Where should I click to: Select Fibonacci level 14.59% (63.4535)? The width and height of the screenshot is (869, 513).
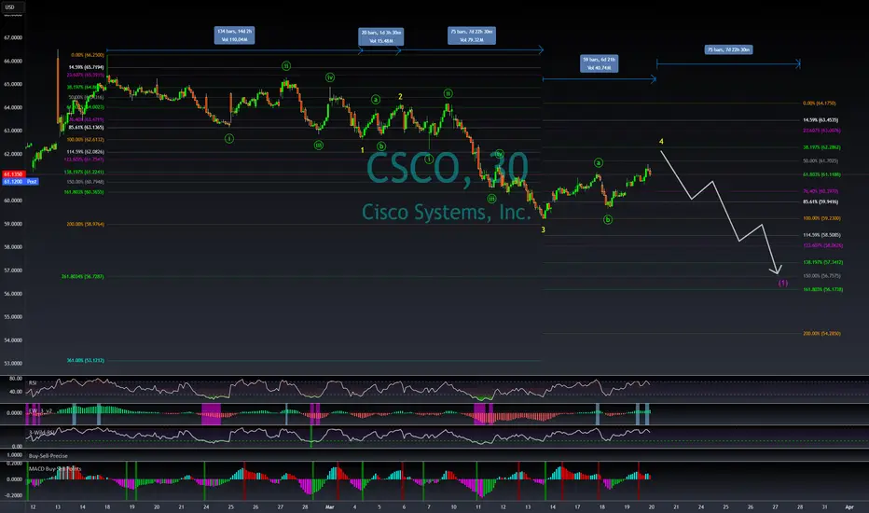(x=821, y=119)
